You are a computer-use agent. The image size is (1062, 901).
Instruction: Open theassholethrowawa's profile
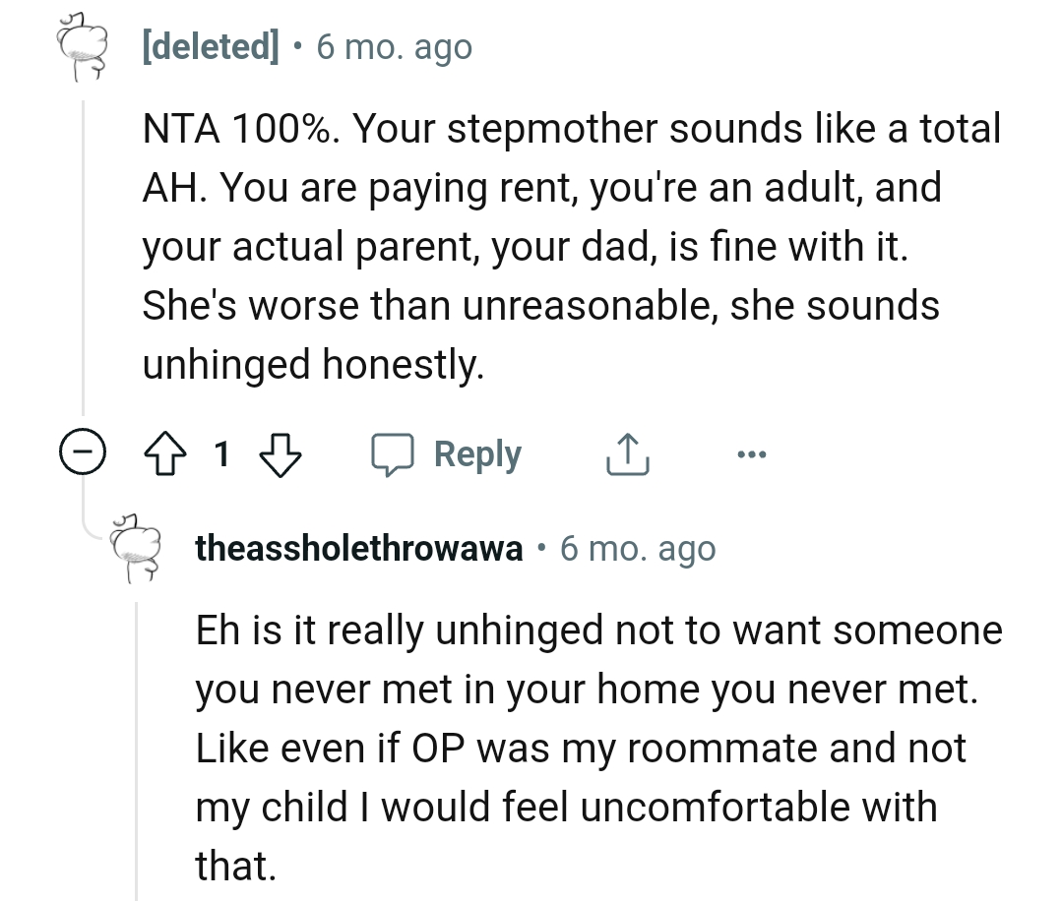coord(358,549)
